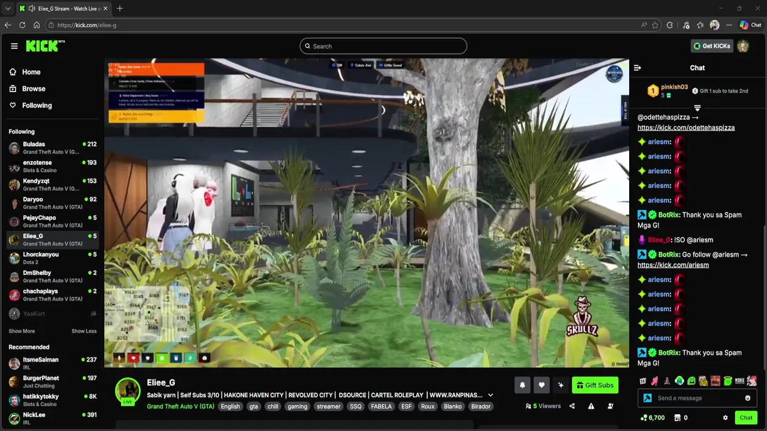Click the browser home icon

pyautogui.click(x=37, y=25)
